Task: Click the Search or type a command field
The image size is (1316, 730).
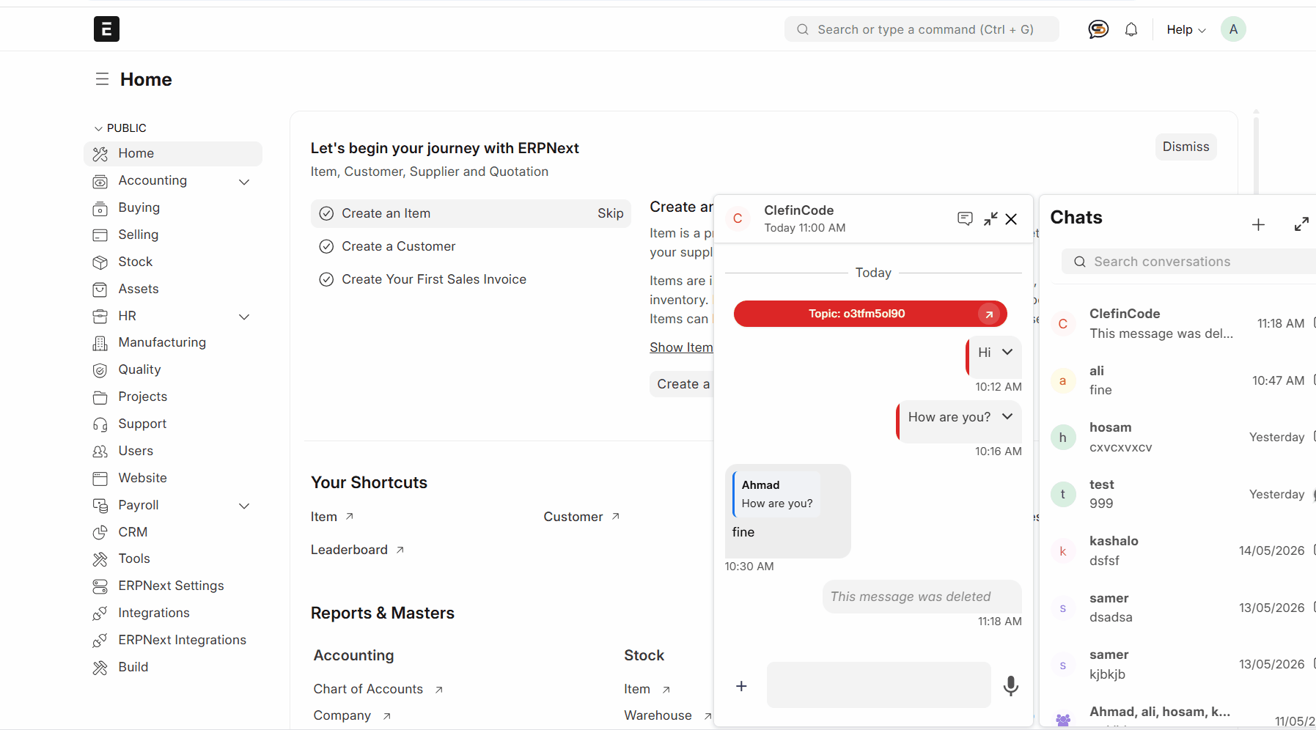Action: (922, 29)
